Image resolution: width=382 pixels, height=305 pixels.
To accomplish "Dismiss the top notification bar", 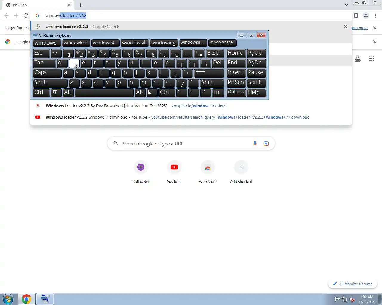I will click(375, 28).
